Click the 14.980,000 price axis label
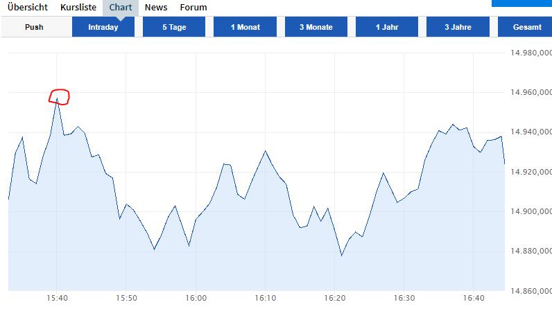The height and width of the screenshot is (309, 552). click(x=531, y=53)
